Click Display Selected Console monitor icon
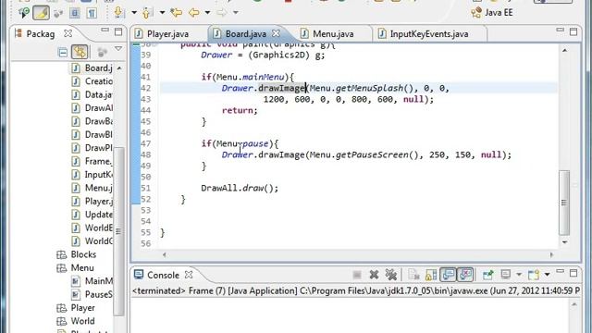592x333 pixels. (506, 275)
